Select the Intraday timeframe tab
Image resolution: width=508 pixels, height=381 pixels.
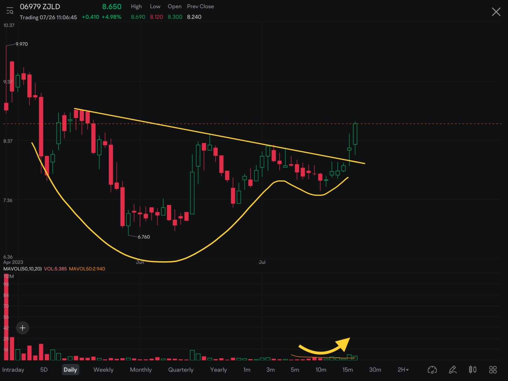tap(13, 370)
